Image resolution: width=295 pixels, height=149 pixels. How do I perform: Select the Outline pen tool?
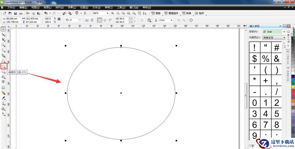3,103
